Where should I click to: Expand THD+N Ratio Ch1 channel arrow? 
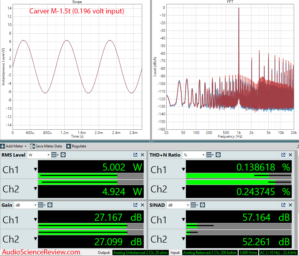(x=184, y=169)
